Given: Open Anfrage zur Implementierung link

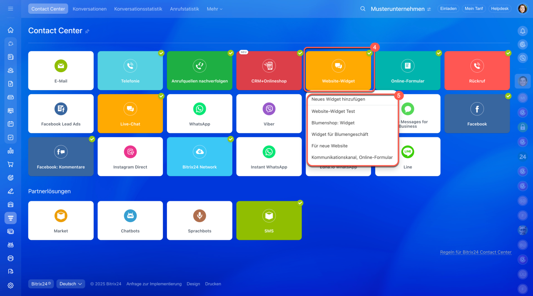Looking at the screenshot, I should [154, 284].
